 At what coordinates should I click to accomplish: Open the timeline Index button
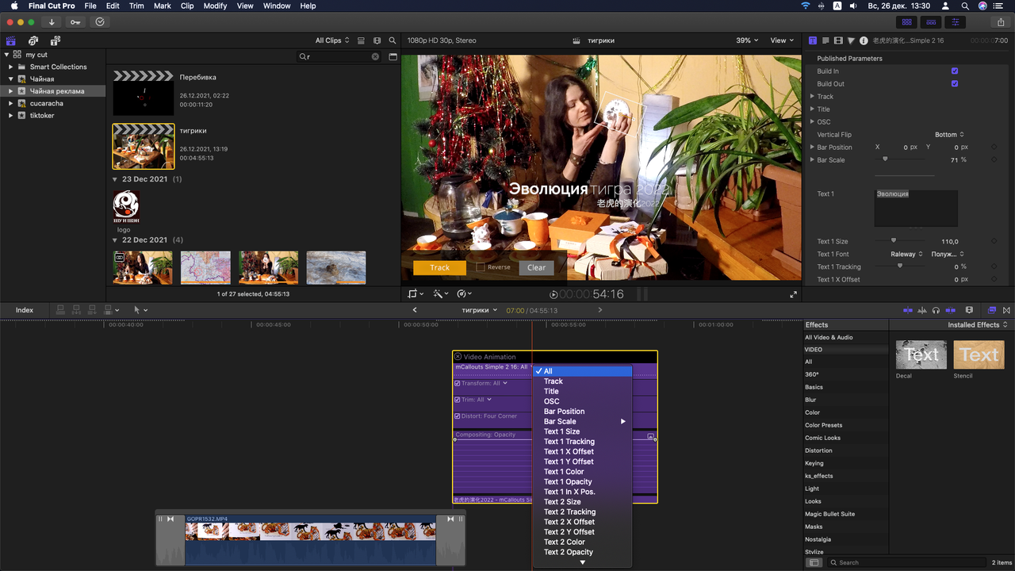(25, 310)
